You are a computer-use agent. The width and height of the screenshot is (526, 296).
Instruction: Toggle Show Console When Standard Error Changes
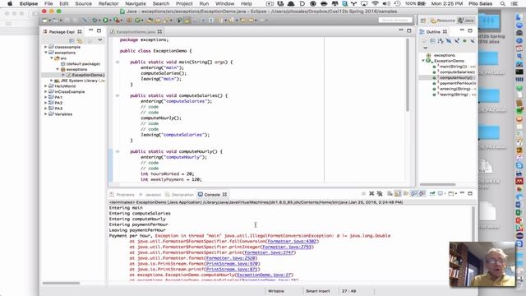[422, 194]
